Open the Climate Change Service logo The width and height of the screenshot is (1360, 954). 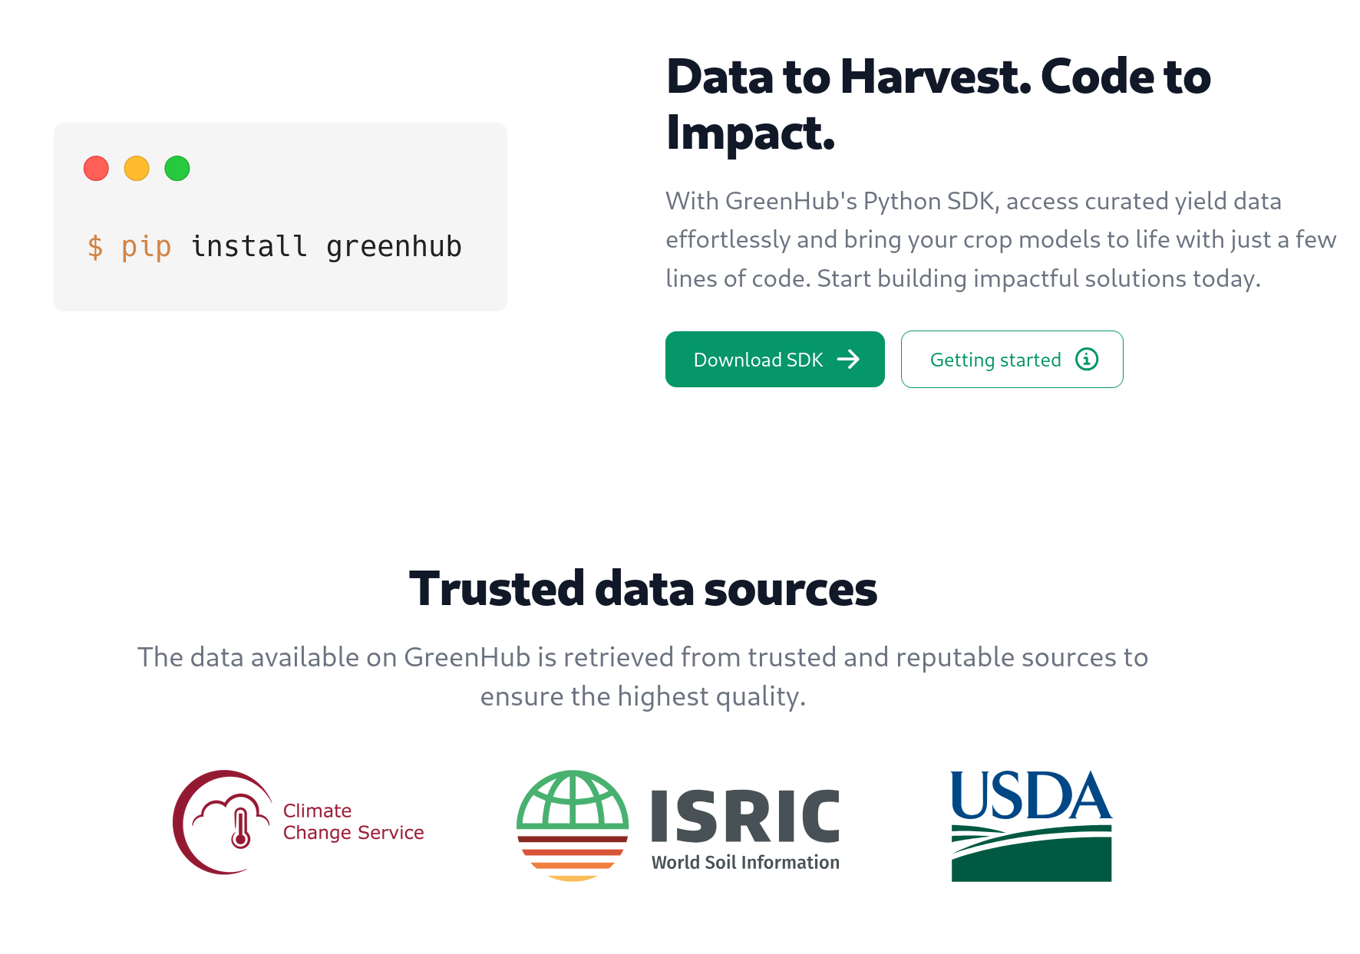(x=298, y=822)
